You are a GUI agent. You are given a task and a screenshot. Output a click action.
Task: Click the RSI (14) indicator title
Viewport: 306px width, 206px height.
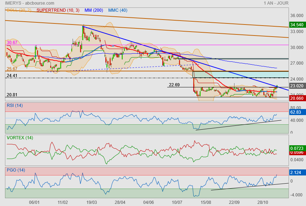click(x=15, y=105)
